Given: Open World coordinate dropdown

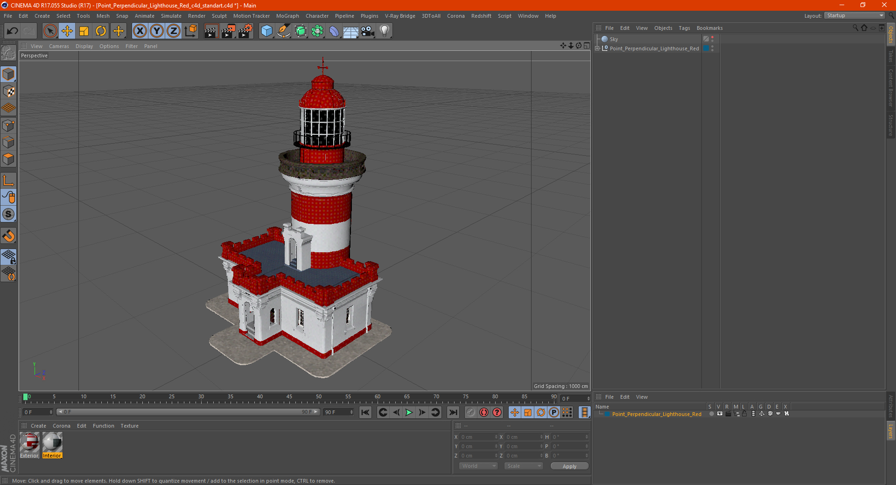Looking at the screenshot, I should coord(478,466).
